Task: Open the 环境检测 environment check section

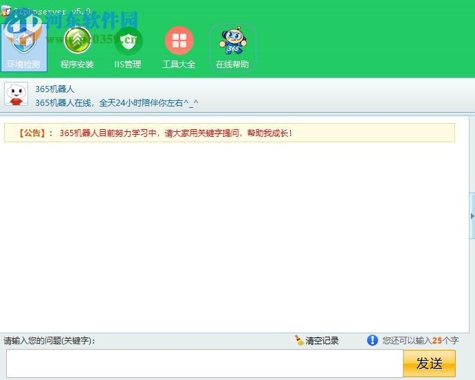Action: (23, 47)
